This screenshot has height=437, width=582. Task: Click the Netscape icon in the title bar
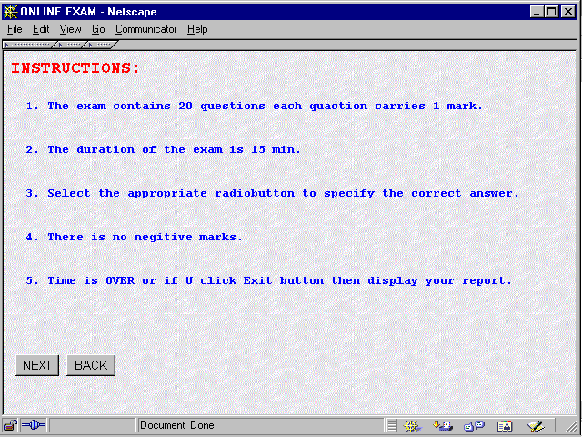(10, 12)
